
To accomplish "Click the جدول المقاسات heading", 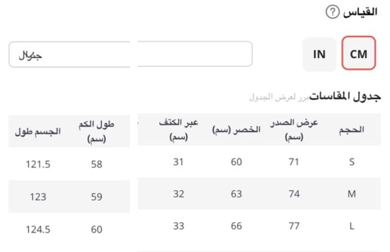I will 345,95.
